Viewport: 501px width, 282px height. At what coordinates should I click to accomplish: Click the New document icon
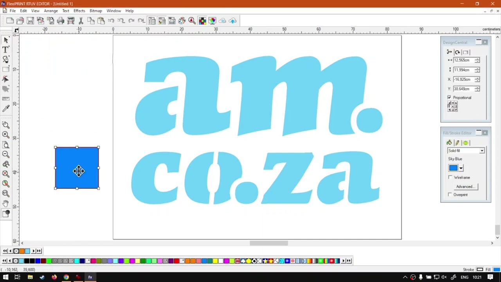coord(10,21)
